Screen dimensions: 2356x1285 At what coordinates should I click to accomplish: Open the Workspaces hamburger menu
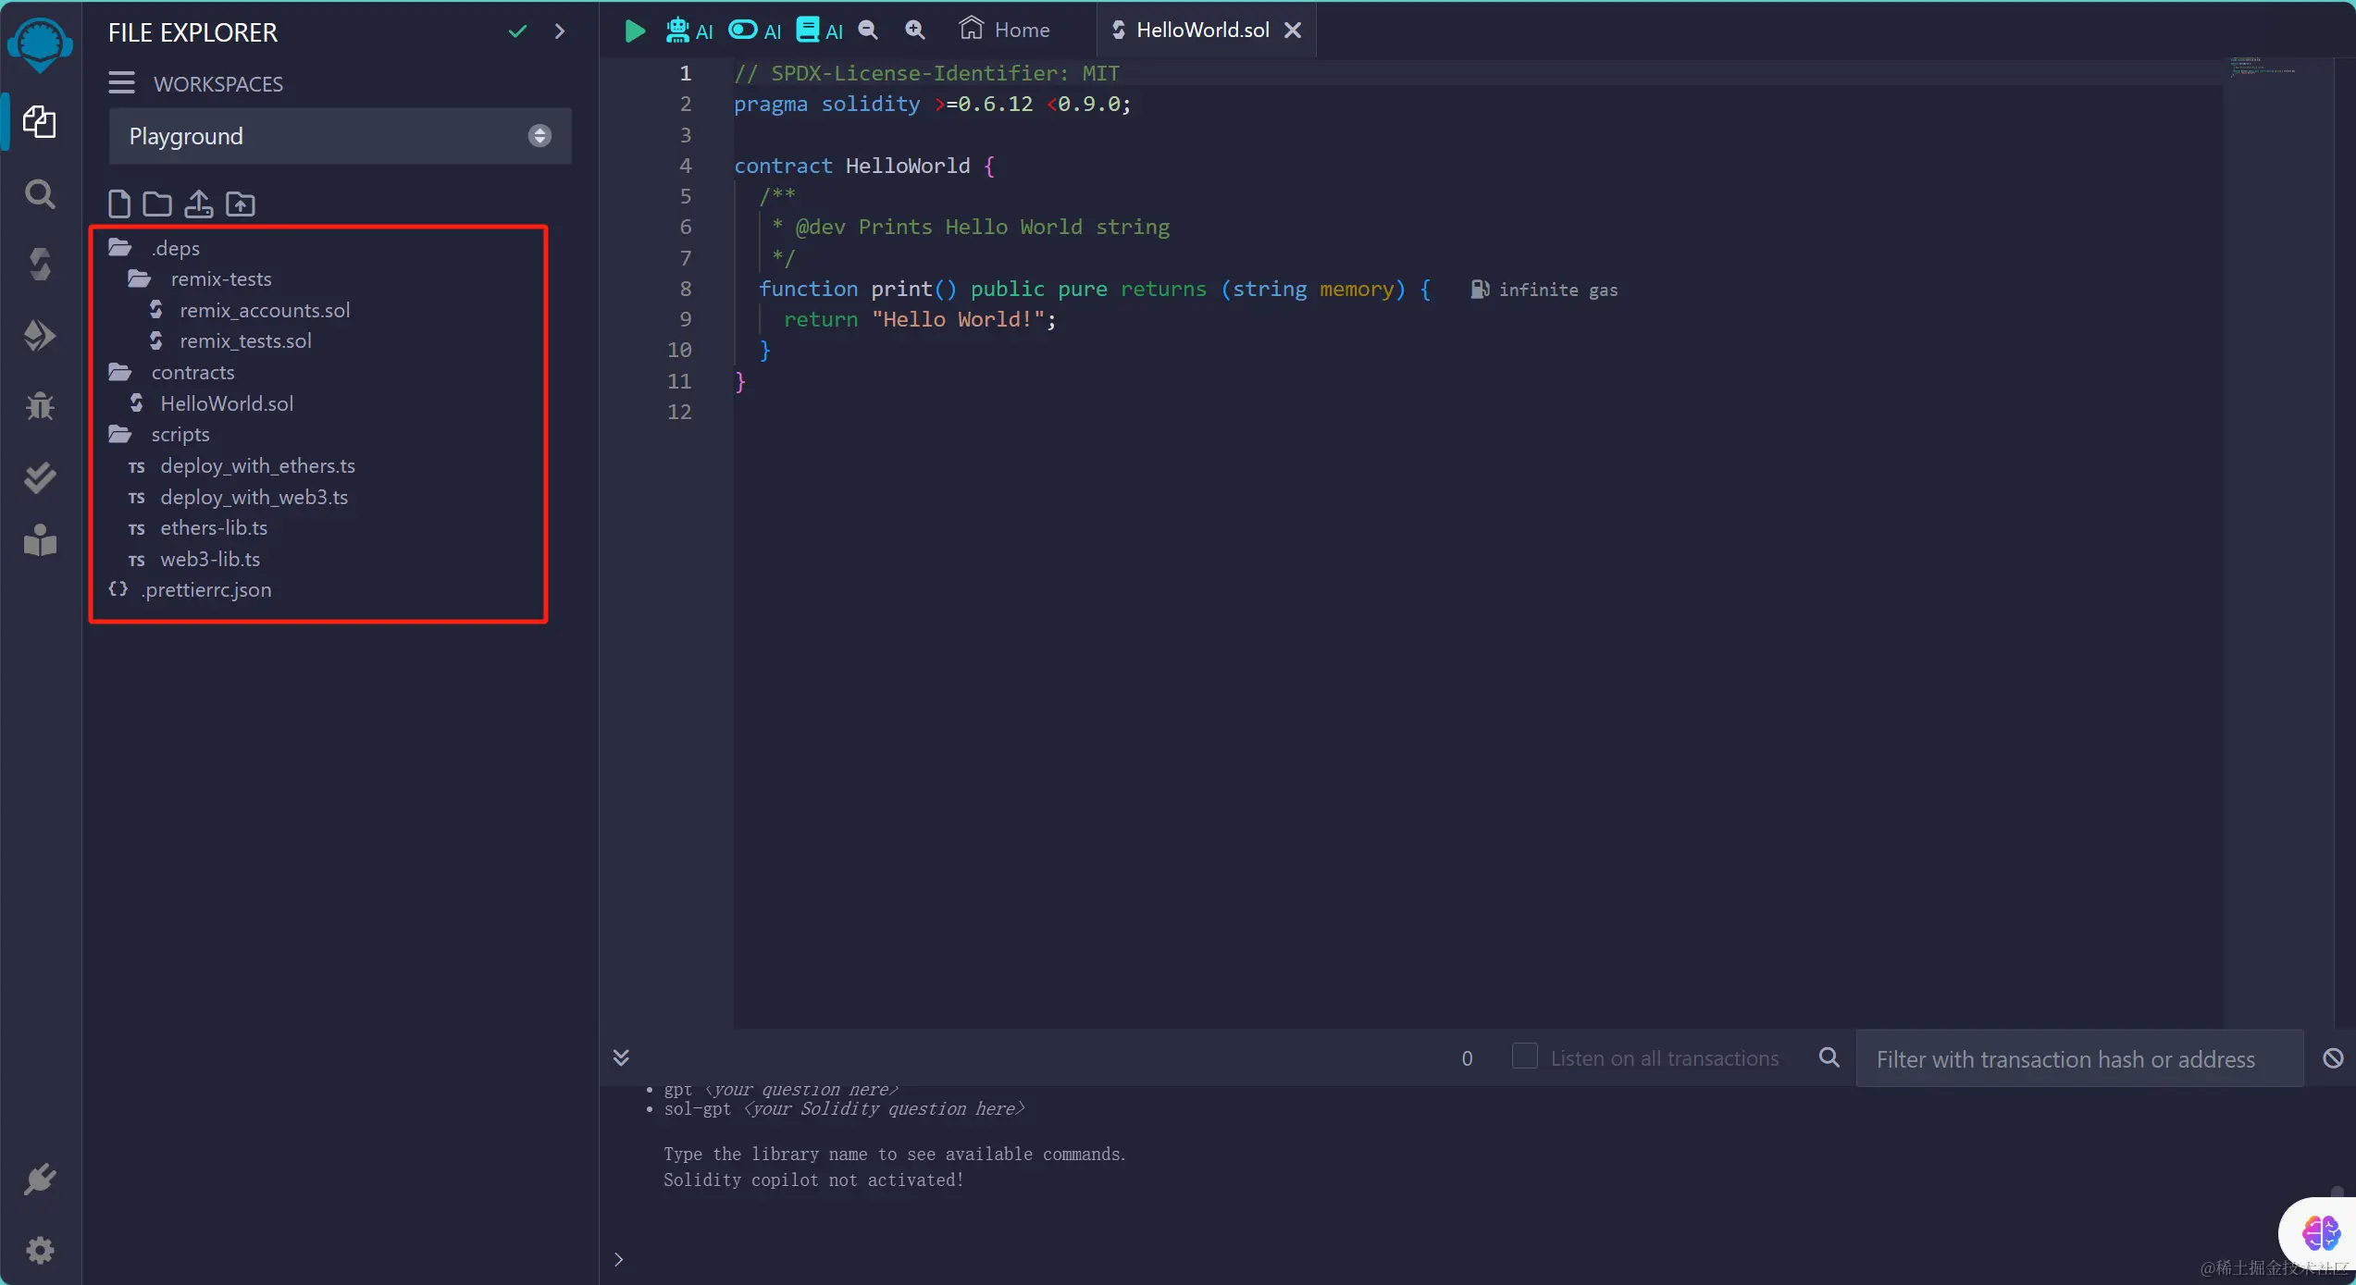tap(121, 83)
